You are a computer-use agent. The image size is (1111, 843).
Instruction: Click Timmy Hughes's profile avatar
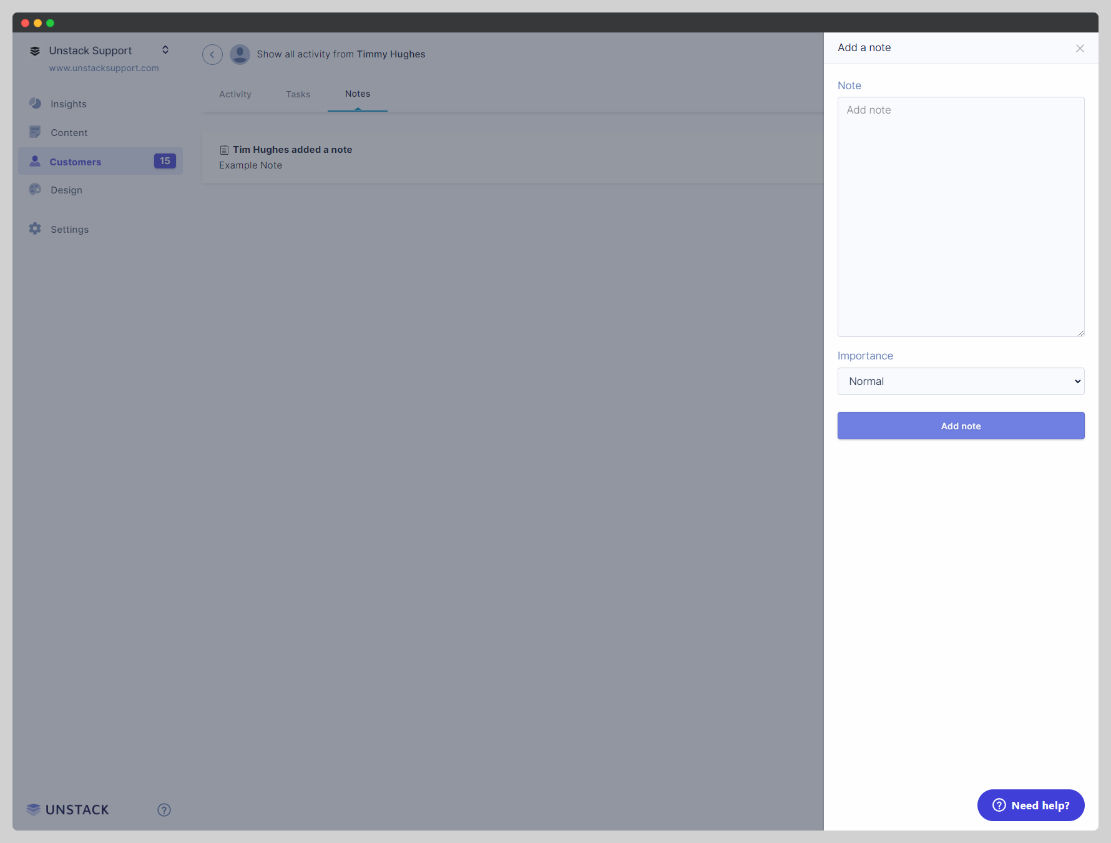coord(240,54)
